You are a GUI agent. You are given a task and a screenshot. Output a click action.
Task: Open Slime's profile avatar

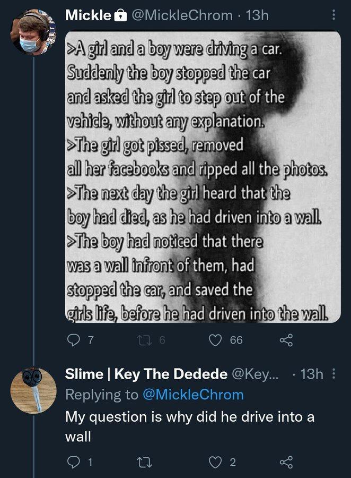click(33, 390)
